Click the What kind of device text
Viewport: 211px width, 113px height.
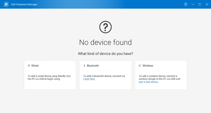click(106, 54)
